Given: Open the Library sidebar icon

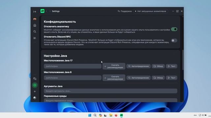Looking at the screenshot, I should click(x=35, y=38).
